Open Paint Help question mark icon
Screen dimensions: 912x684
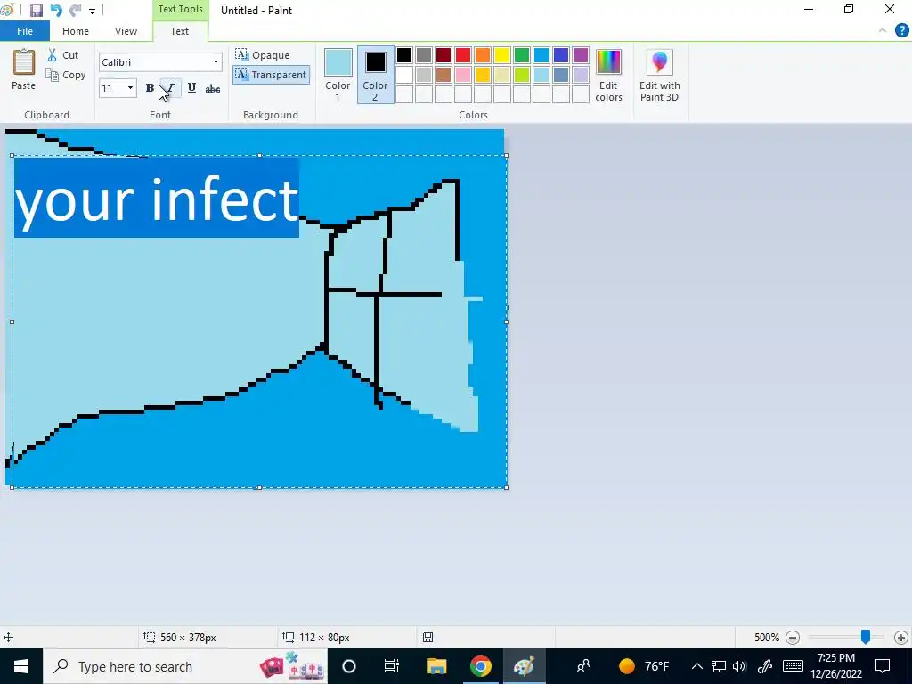(x=901, y=31)
